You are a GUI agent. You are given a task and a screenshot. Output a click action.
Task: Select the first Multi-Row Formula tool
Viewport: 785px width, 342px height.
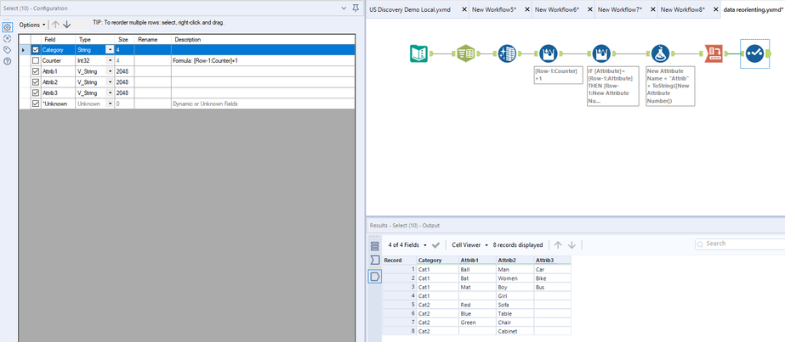549,55
